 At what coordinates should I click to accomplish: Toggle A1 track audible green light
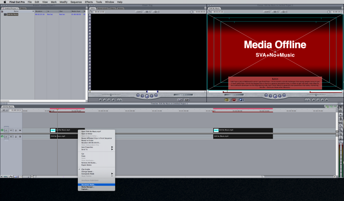pos(2,136)
